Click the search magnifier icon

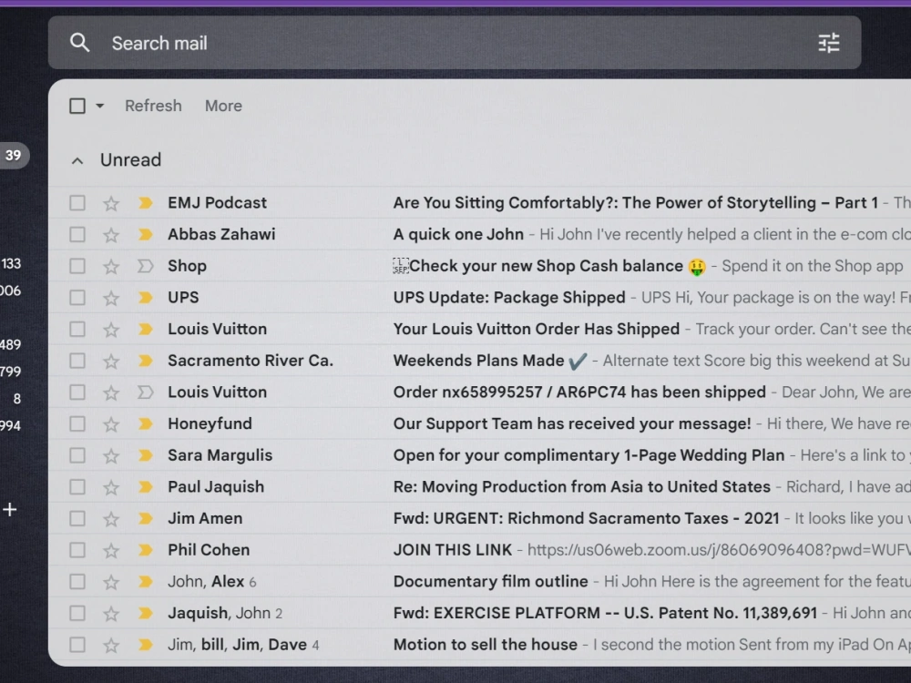(x=79, y=43)
